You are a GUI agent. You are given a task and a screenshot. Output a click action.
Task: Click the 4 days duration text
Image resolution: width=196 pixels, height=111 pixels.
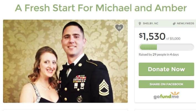pyautogui.click(x=174, y=54)
